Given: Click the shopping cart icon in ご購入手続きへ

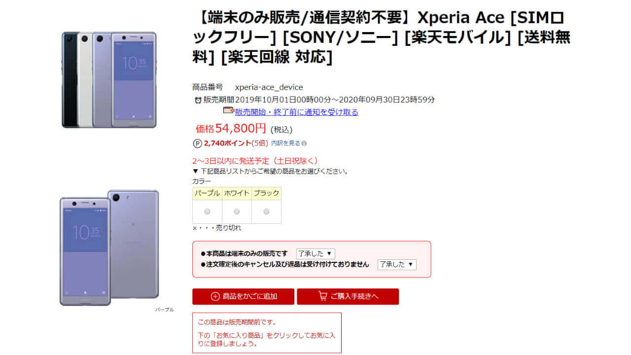Looking at the screenshot, I should [x=323, y=296].
